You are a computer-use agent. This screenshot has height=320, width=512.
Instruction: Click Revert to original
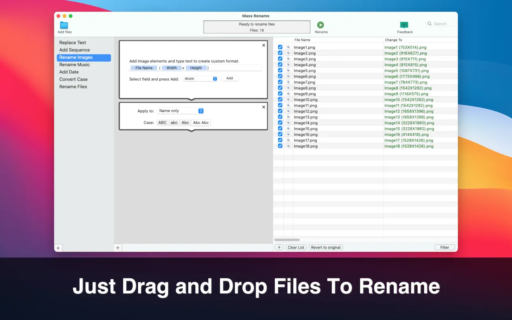coord(326,247)
